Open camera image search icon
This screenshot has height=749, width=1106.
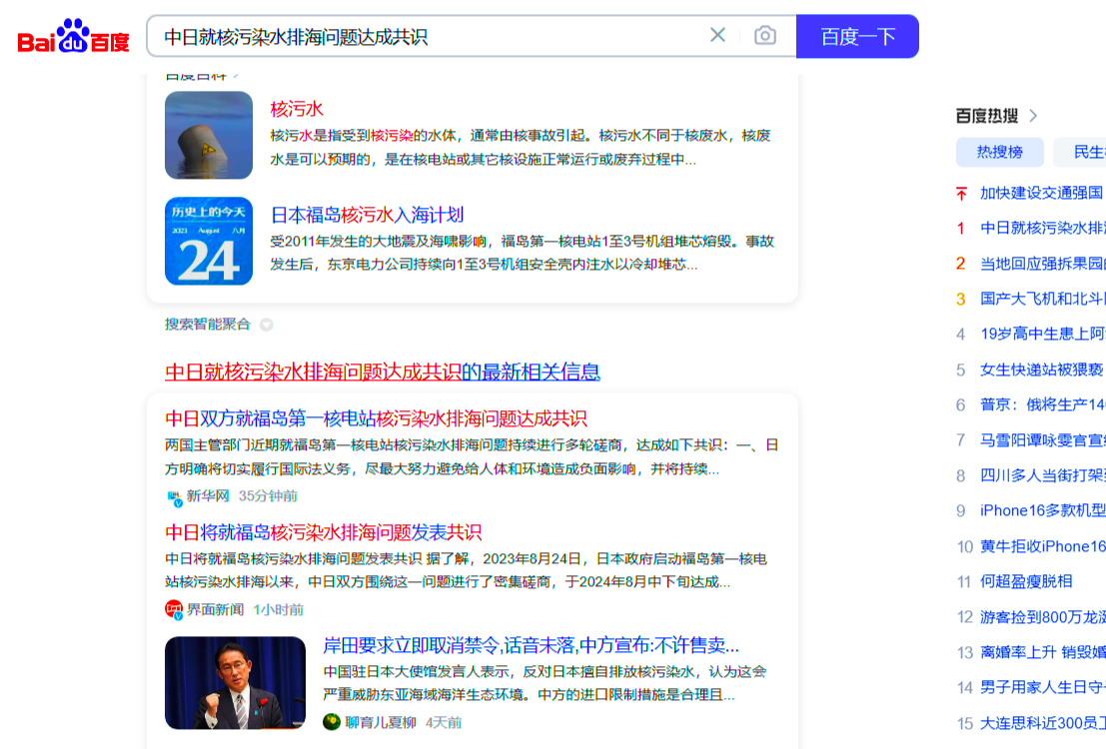(x=765, y=36)
